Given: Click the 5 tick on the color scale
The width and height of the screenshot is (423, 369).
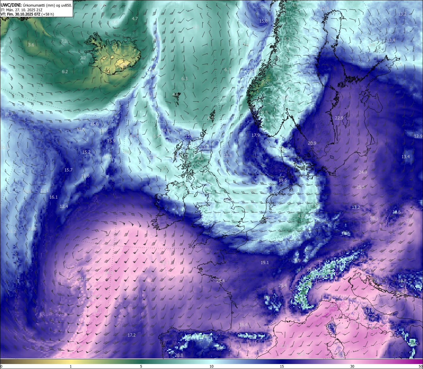Looking at the screenshot, I should (x=141, y=366).
